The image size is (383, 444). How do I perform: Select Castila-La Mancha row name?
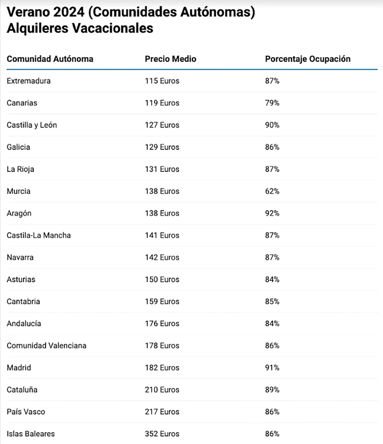point(39,235)
